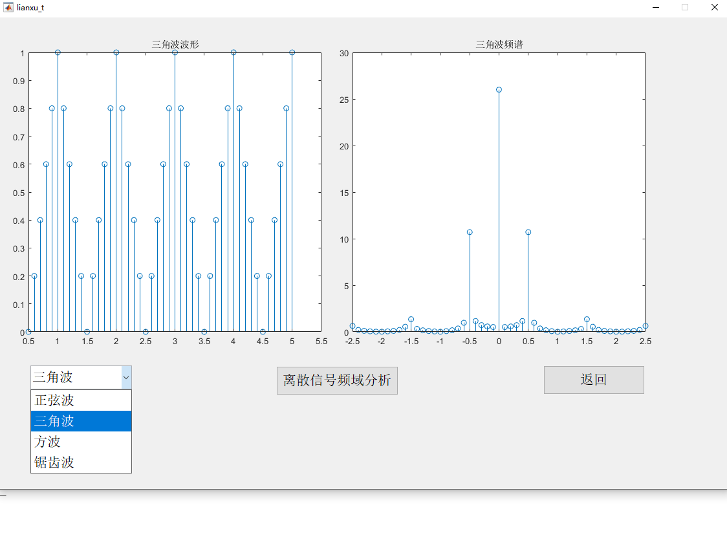Click the spectrum stem near -0.5
This screenshot has width=727, height=533.
(470, 232)
